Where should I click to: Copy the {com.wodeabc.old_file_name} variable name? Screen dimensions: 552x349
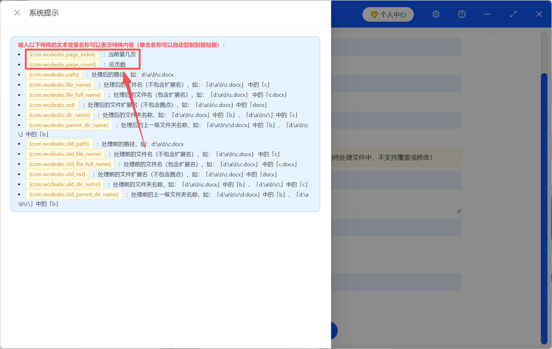(65, 154)
